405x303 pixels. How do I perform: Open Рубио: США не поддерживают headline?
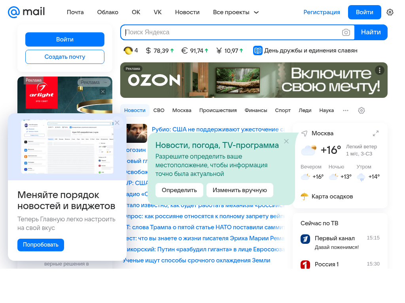tap(218, 129)
